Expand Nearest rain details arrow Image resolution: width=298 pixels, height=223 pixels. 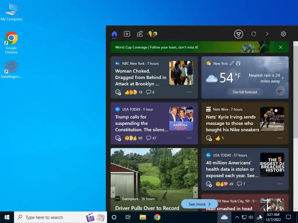click(x=283, y=78)
